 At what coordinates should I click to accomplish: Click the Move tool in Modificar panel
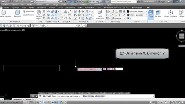point(83,12)
